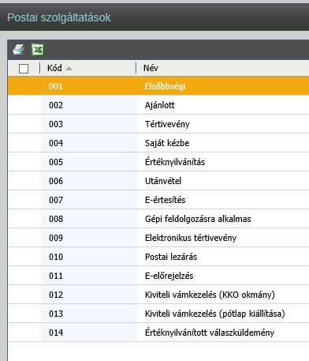Select the E-előrejelzés entry
This screenshot has height=361, width=309.
pos(169,276)
